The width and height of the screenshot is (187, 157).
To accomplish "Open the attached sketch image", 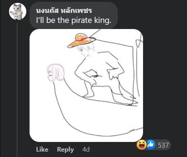I will point(86,85).
